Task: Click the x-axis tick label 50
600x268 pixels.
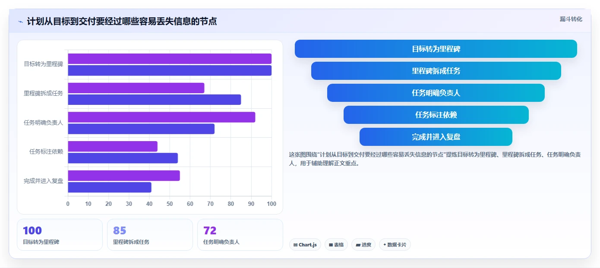Action: pyautogui.click(x=170, y=204)
